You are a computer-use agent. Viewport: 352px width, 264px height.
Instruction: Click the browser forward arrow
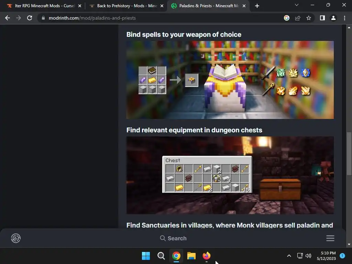pyautogui.click(x=19, y=18)
